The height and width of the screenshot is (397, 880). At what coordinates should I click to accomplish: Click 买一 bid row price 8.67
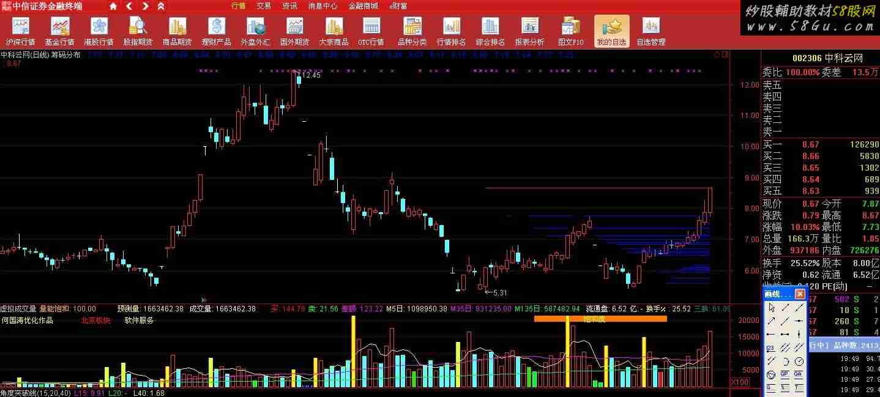pyautogui.click(x=810, y=145)
